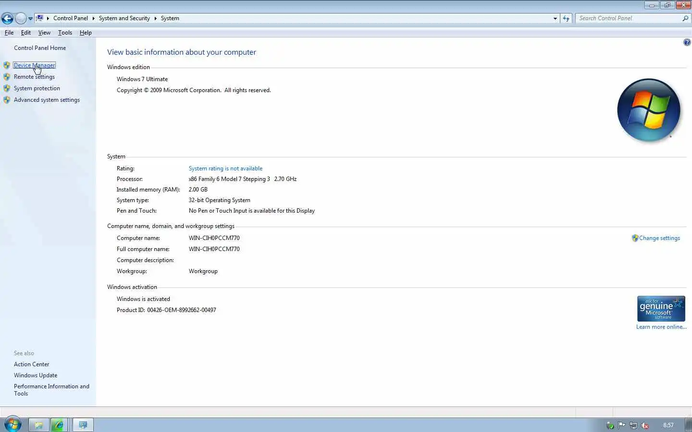Open Windows Explorer from the taskbar
This screenshot has width=692, height=432.
coord(38,425)
